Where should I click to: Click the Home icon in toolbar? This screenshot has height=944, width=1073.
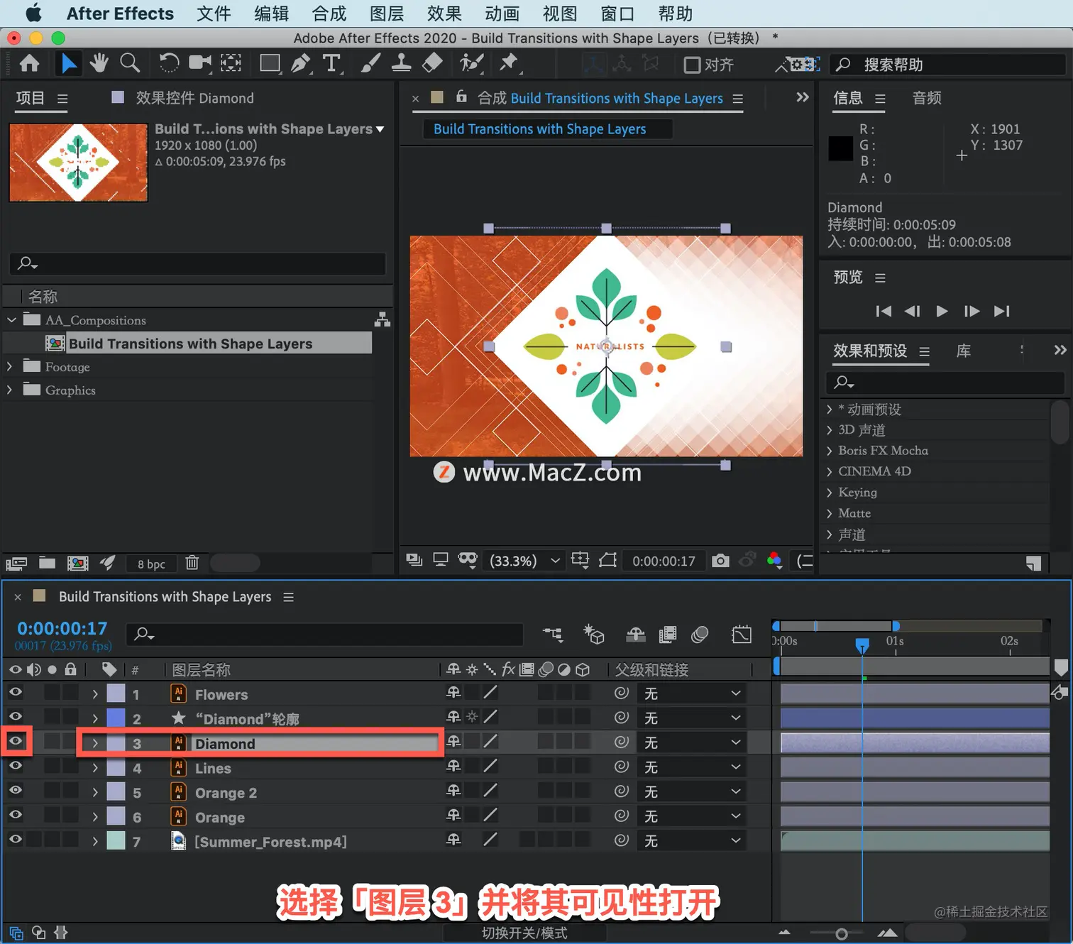29,64
